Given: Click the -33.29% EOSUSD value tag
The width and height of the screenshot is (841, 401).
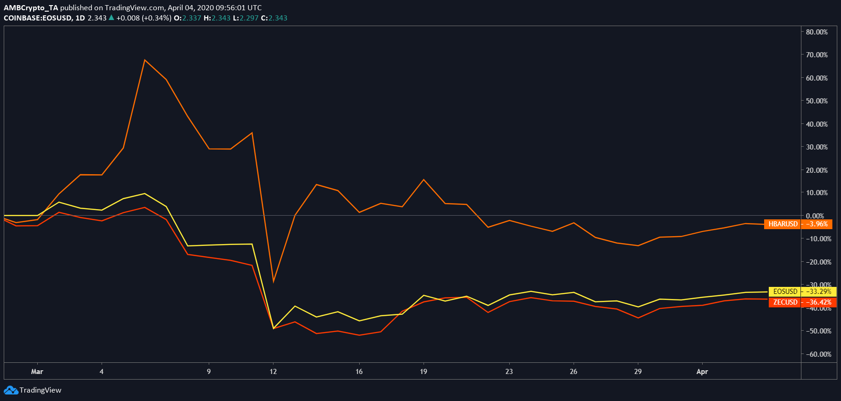Looking at the screenshot, I should [819, 292].
